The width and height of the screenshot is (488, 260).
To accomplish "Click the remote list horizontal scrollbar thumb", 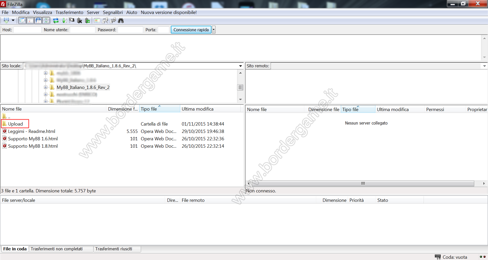I will (363, 183).
